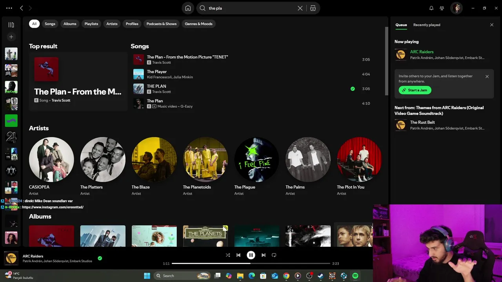Pause the current track
The image size is (502, 282).
[251, 255]
